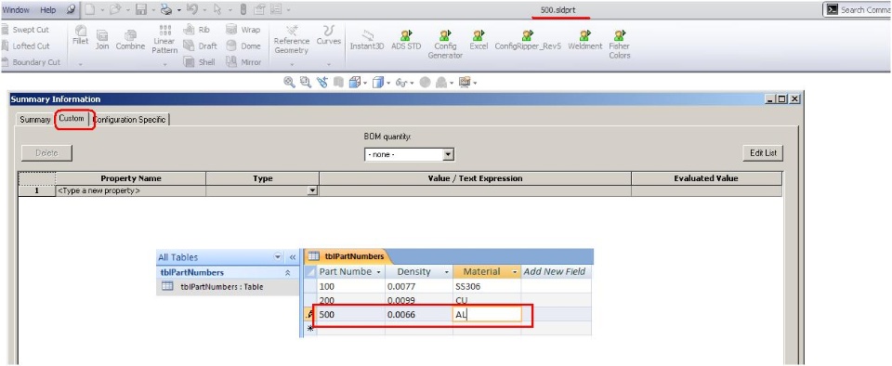Screen dimensions: 892x366
Task: Switch to the Configuration Specific tab
Action: click(x=130, y=120)
